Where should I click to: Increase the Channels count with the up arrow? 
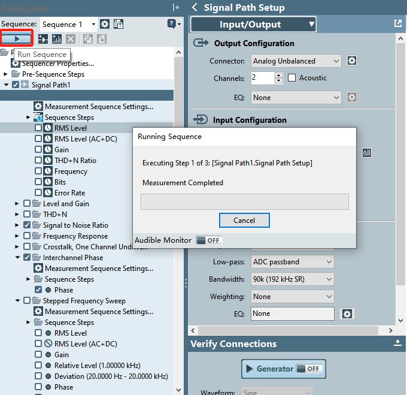tap(278, 75)
